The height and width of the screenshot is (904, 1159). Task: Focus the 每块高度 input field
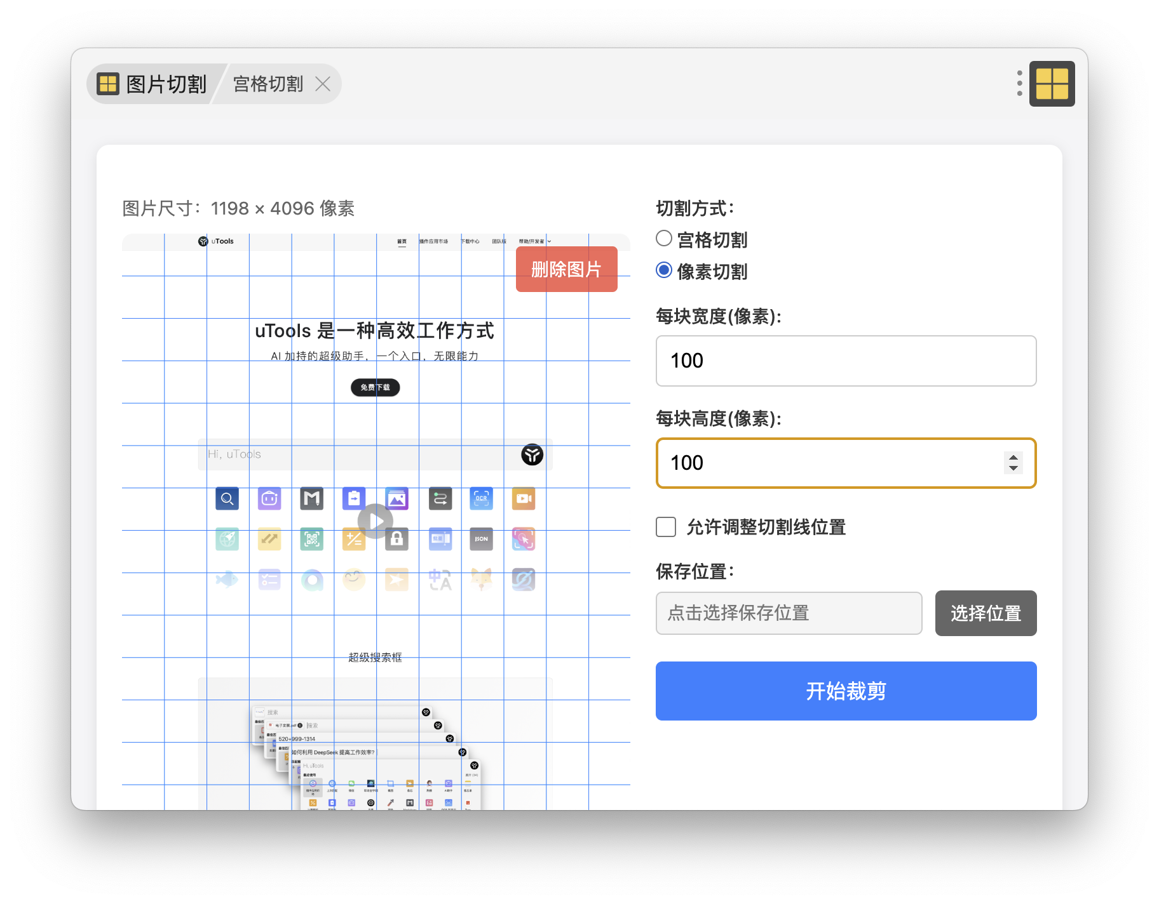point(846,463)
